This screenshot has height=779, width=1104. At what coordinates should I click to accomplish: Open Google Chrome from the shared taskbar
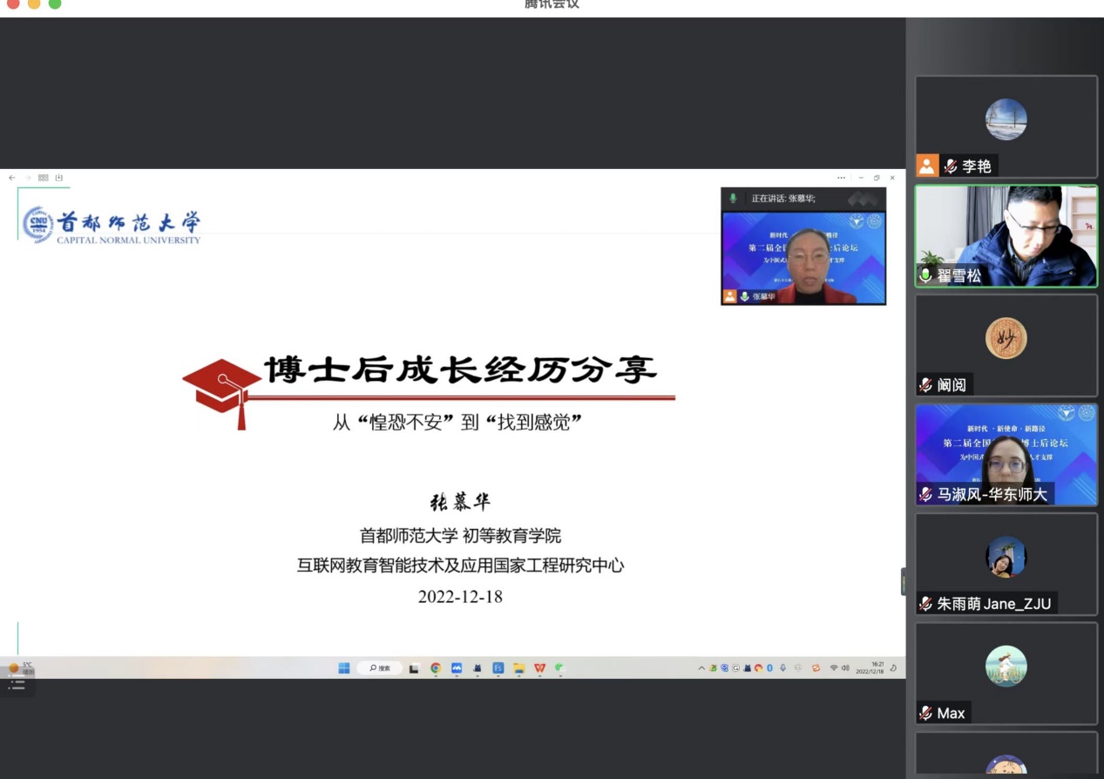click(x=436, y=668)
